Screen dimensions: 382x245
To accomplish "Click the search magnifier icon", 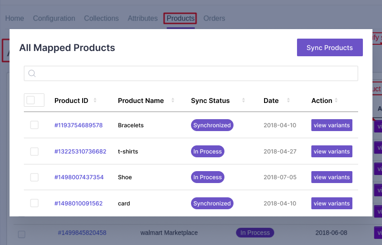I will 32,73.
